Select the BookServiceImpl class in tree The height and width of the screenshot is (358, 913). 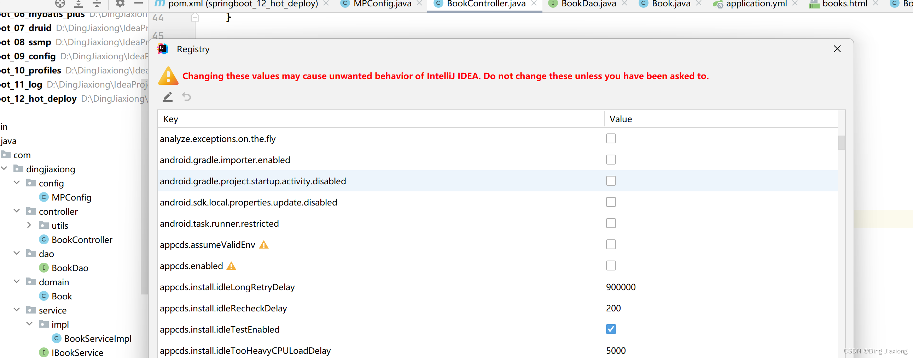click(x=98, y=339)
